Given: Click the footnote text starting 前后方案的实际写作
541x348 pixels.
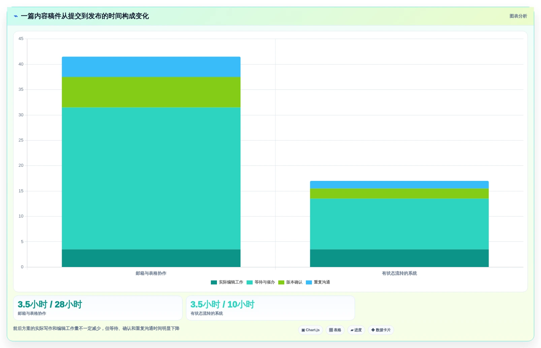Looking at the screenshot, I should 96,328.
